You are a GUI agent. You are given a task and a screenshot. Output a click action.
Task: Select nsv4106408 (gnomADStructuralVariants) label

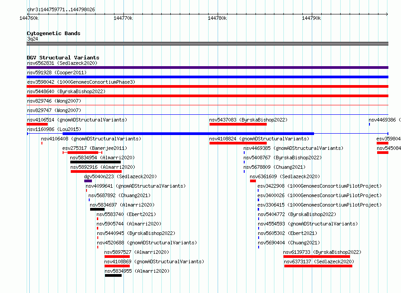[x=91, y=139]
